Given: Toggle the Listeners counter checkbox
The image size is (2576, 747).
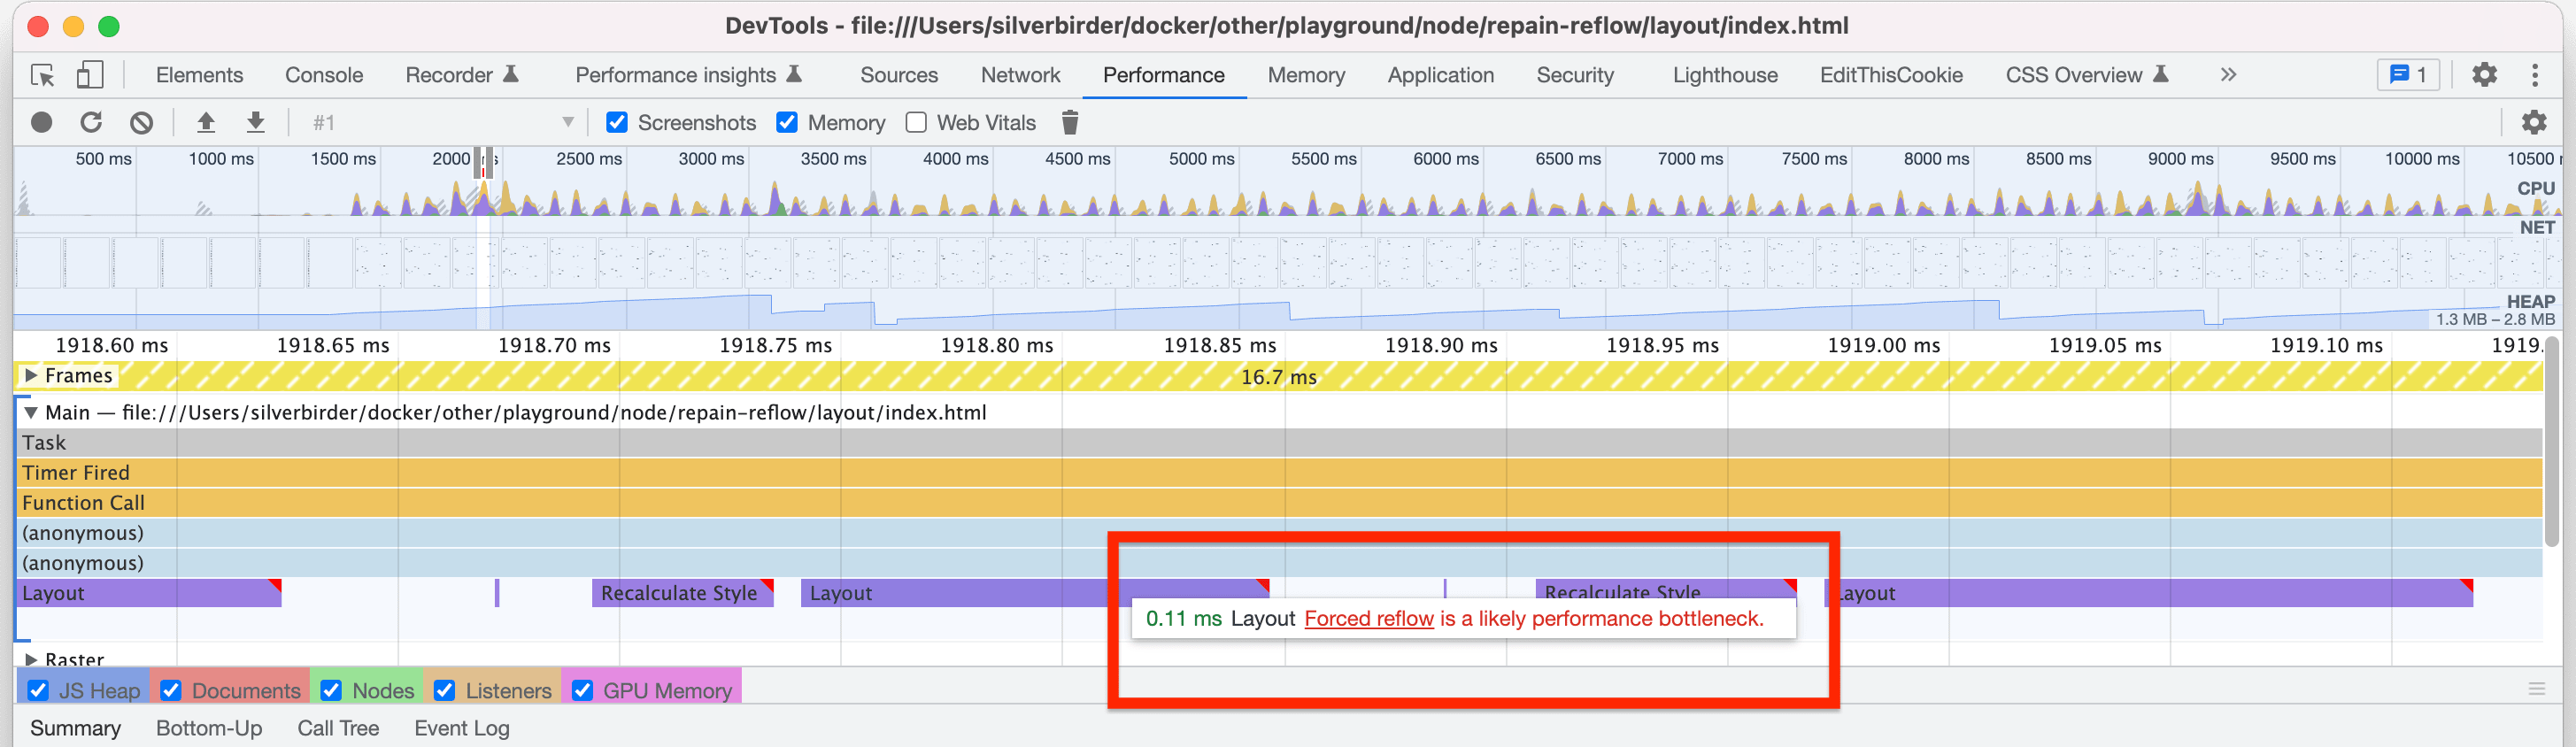Looking at the screenshot, I should (x=445, y=691).
